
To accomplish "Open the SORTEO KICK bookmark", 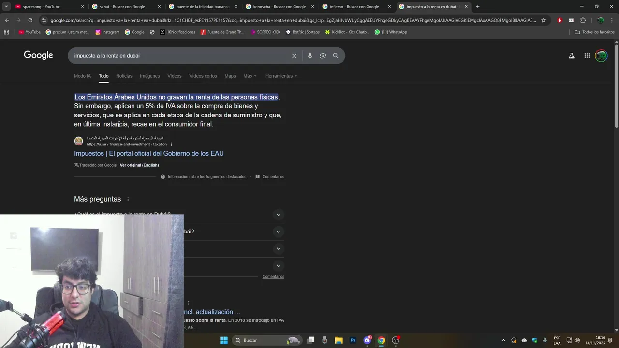I will point(265,32).
